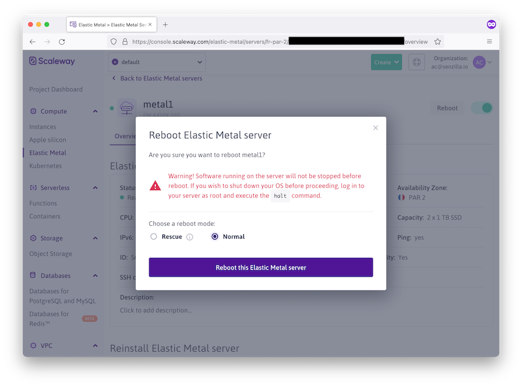Go to Instances
The height and width of the screenshot is (387, 522).
pyautogui.click(x=42, y=127)
